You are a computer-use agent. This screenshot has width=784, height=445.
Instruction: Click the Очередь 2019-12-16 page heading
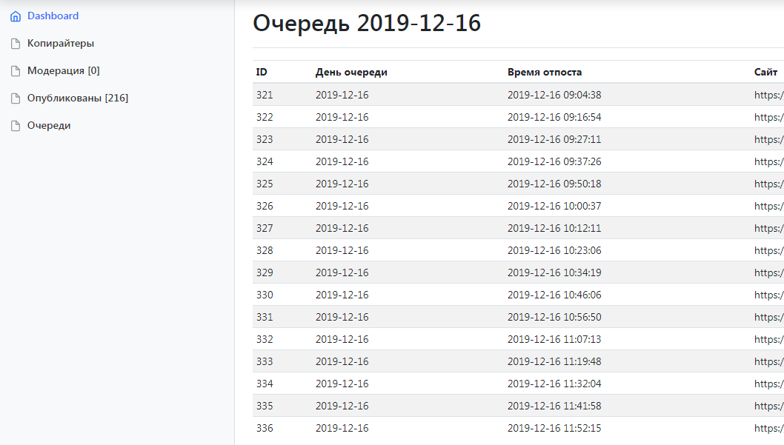point(367,24)
